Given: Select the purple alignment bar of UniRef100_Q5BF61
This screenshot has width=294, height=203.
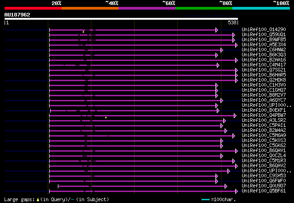Looking at the screenshot, I should (x=142, y=192).
